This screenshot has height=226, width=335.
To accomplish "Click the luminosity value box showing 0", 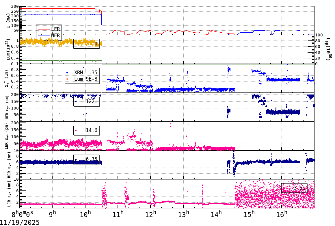I will click(86, 44).
